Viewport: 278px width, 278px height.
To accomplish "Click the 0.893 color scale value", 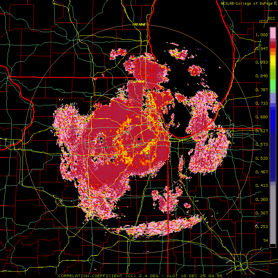I will (262, 62).
